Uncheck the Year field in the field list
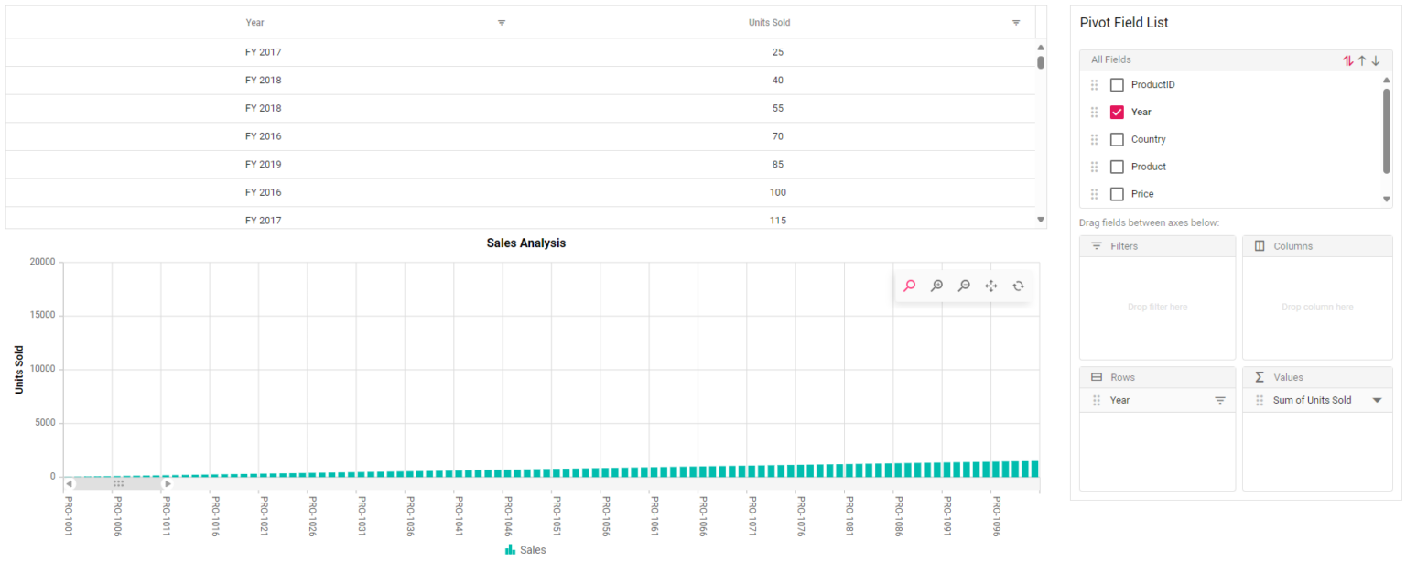The height and width of the screenshot is (562, 1406). 1117,111
